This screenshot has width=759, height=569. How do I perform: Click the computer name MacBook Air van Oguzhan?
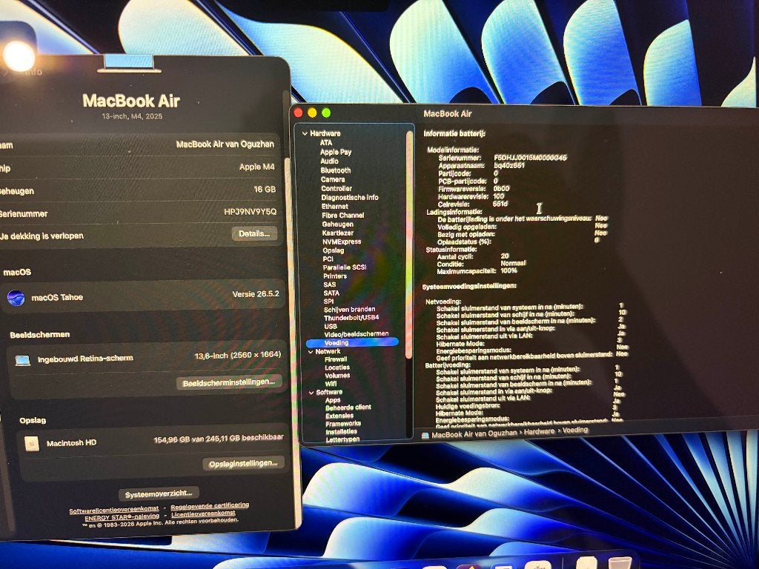[x=225, y=144]
